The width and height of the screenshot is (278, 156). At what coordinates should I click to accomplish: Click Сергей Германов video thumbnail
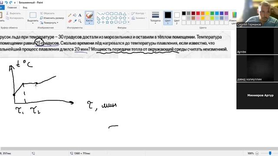(x=257, y=13)
